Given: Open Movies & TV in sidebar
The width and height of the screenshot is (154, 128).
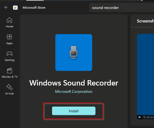Looking at the screenshot, I should 9,73.
